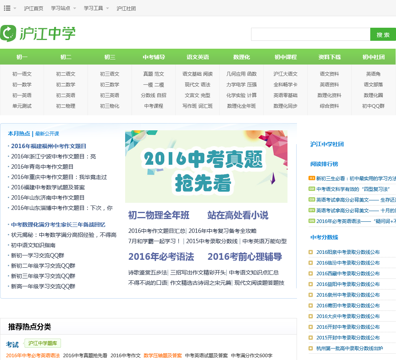Click the 02 rank badge beside 中考语文科学有效的

coord(312,189)
